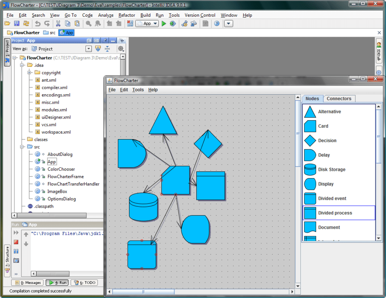
Task: Toggle the IDEtalk tool window button
Action: tap(379, 51)
